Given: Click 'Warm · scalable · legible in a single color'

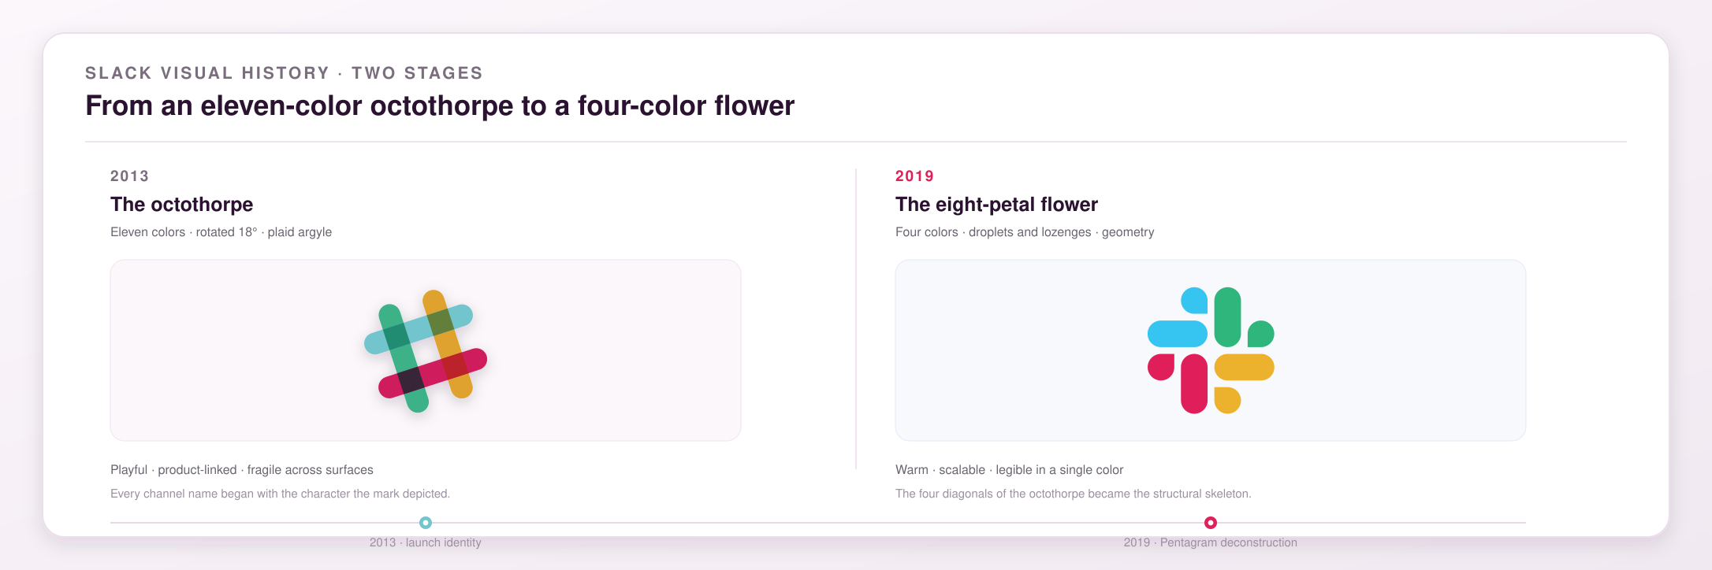Looking at the screenshot, I should 1009,470.
